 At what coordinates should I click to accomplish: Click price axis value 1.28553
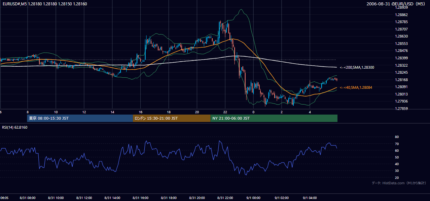pyautogui.click(x=401, y=44)
